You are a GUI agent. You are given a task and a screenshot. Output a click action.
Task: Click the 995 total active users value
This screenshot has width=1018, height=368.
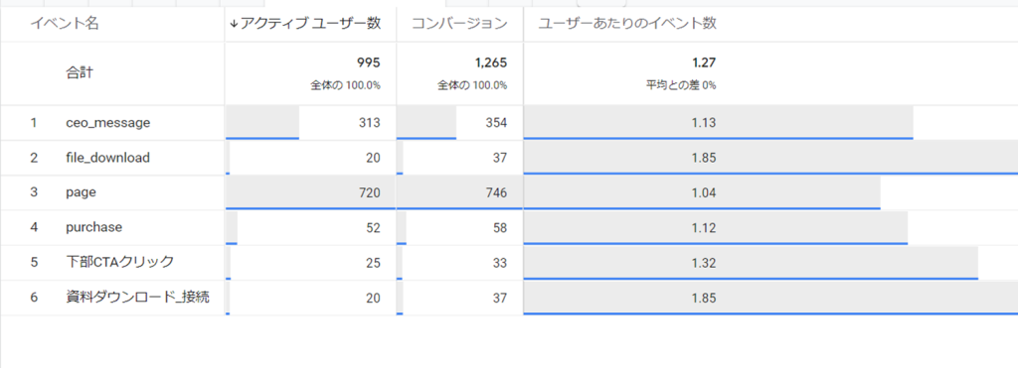(x=368, y=62)
